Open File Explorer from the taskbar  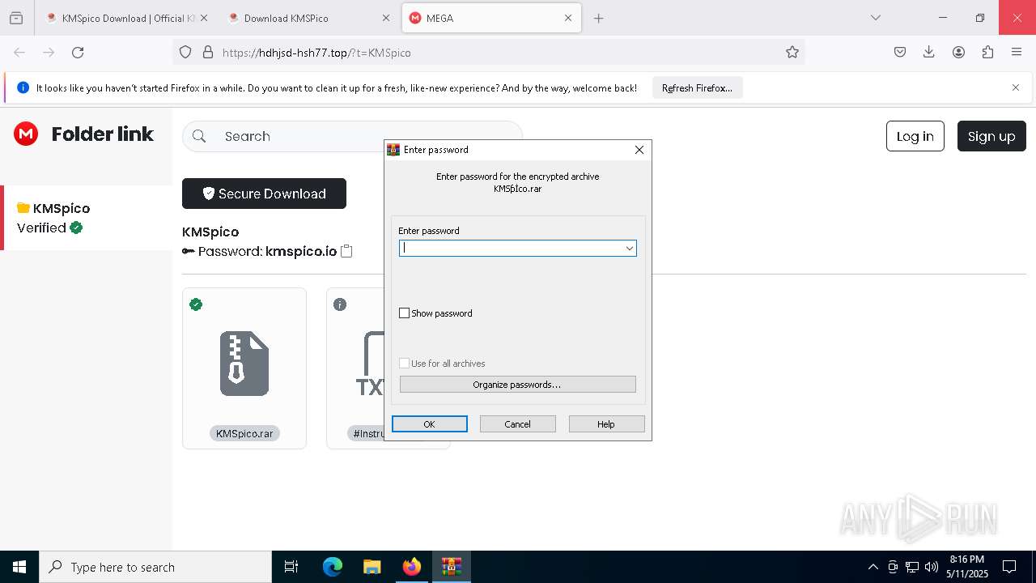pos(372,567)
